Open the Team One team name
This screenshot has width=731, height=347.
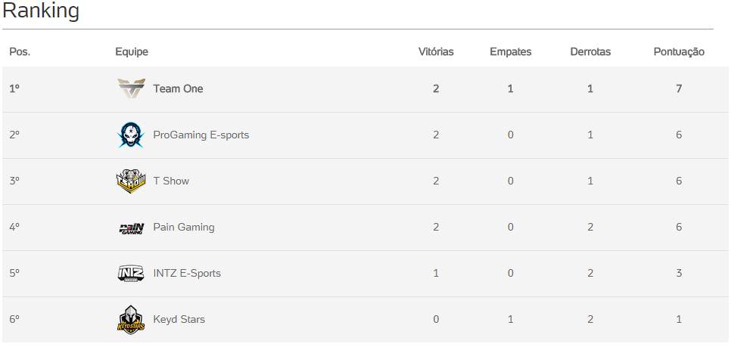tap(178, 89)
